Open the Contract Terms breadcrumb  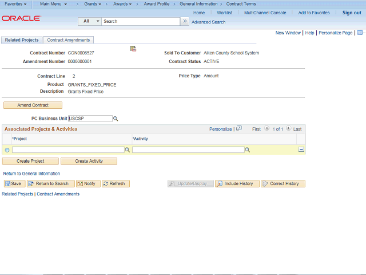click(241, 4)
